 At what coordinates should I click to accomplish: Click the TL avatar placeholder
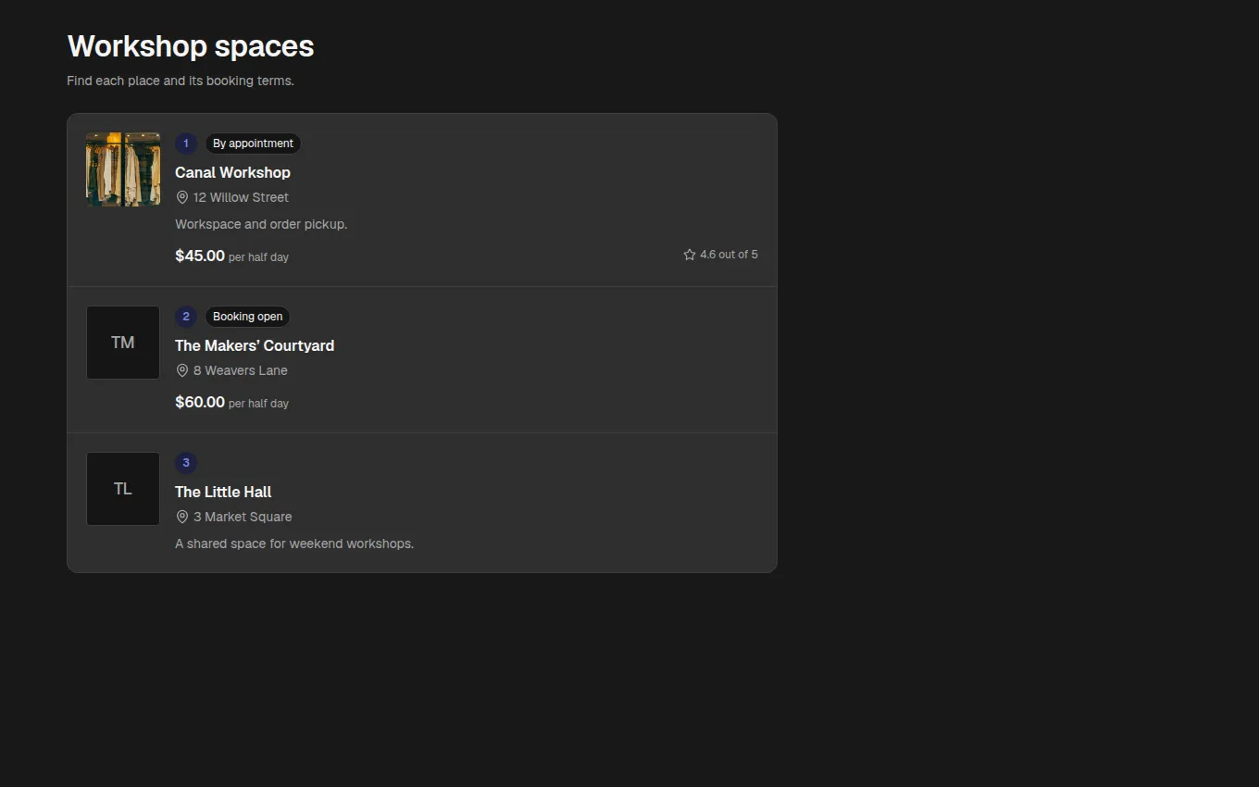123,489
